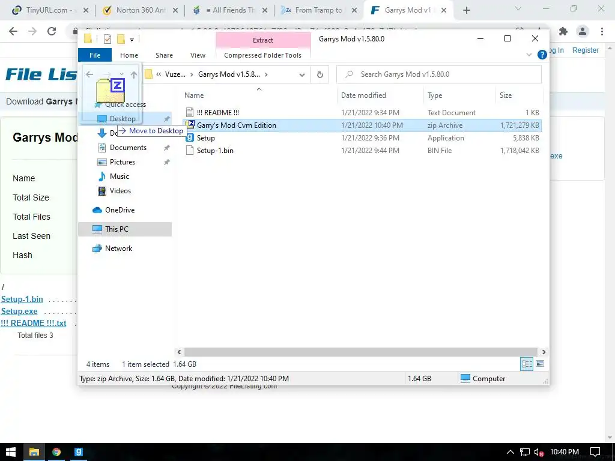Select This PC in the navigation pane
This screenshot has height=461, width=615.
117,229
